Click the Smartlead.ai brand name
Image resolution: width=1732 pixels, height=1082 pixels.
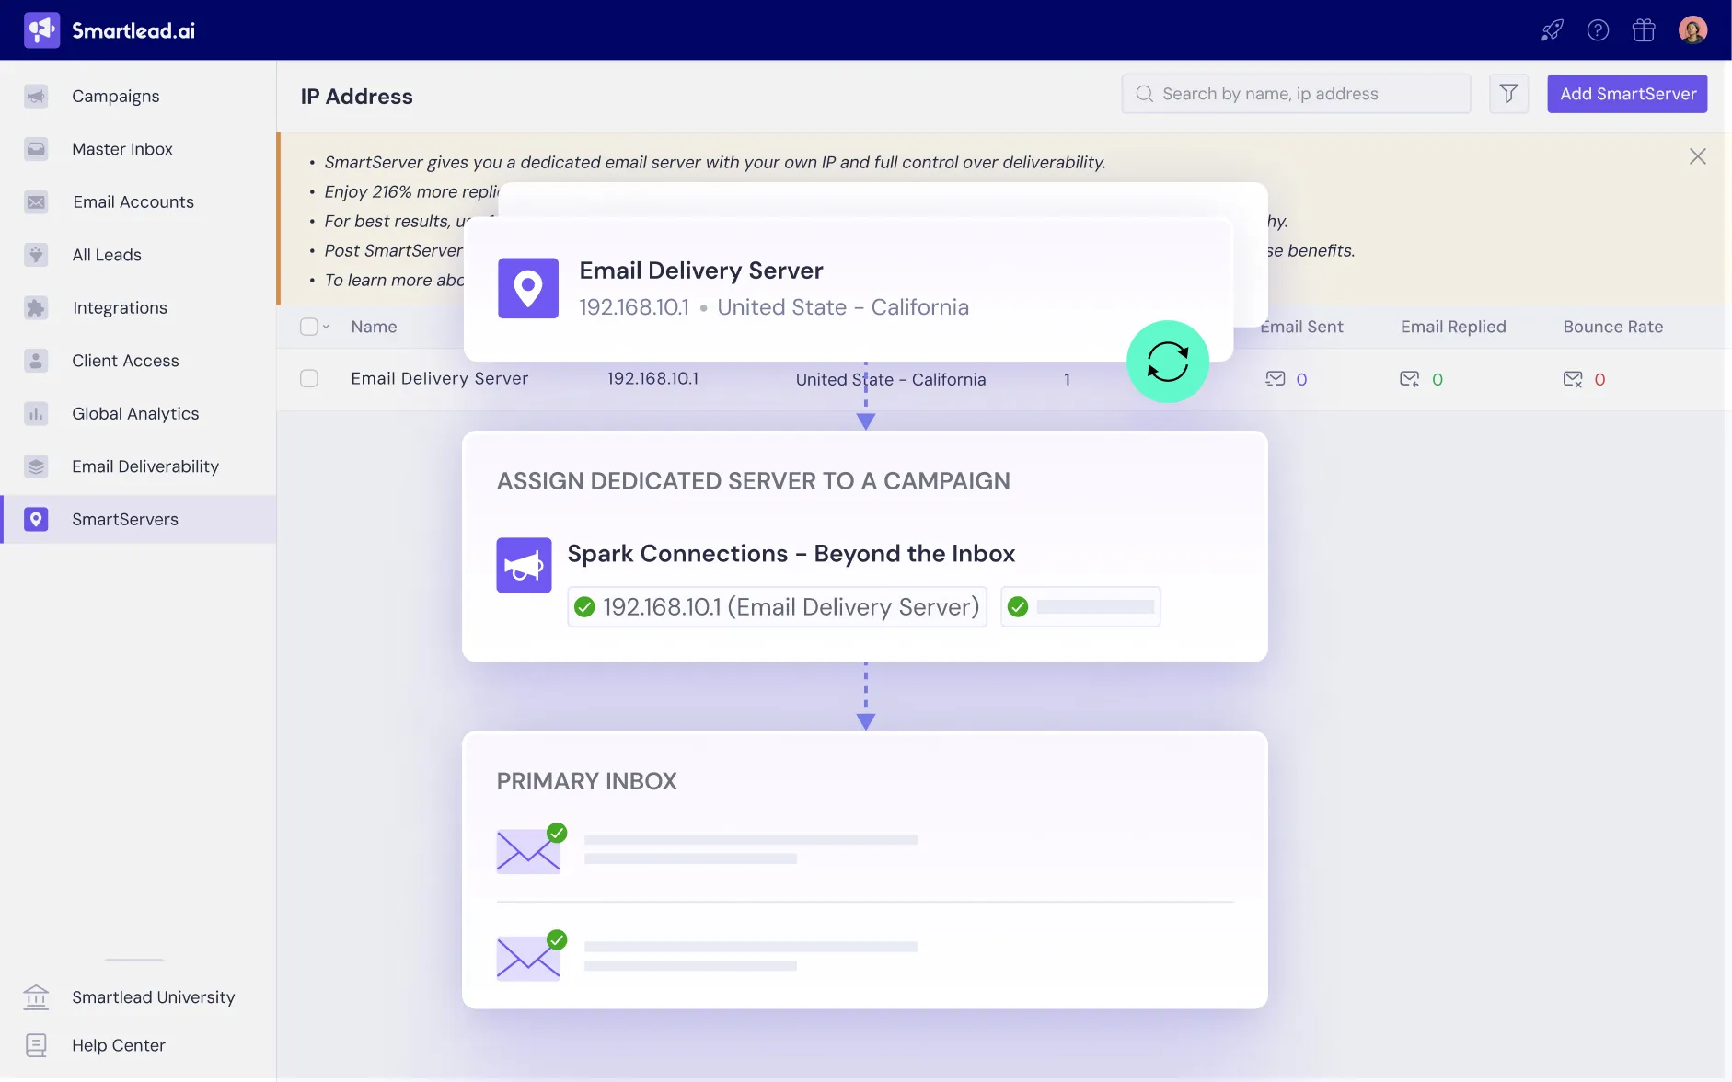coord(133,30)
